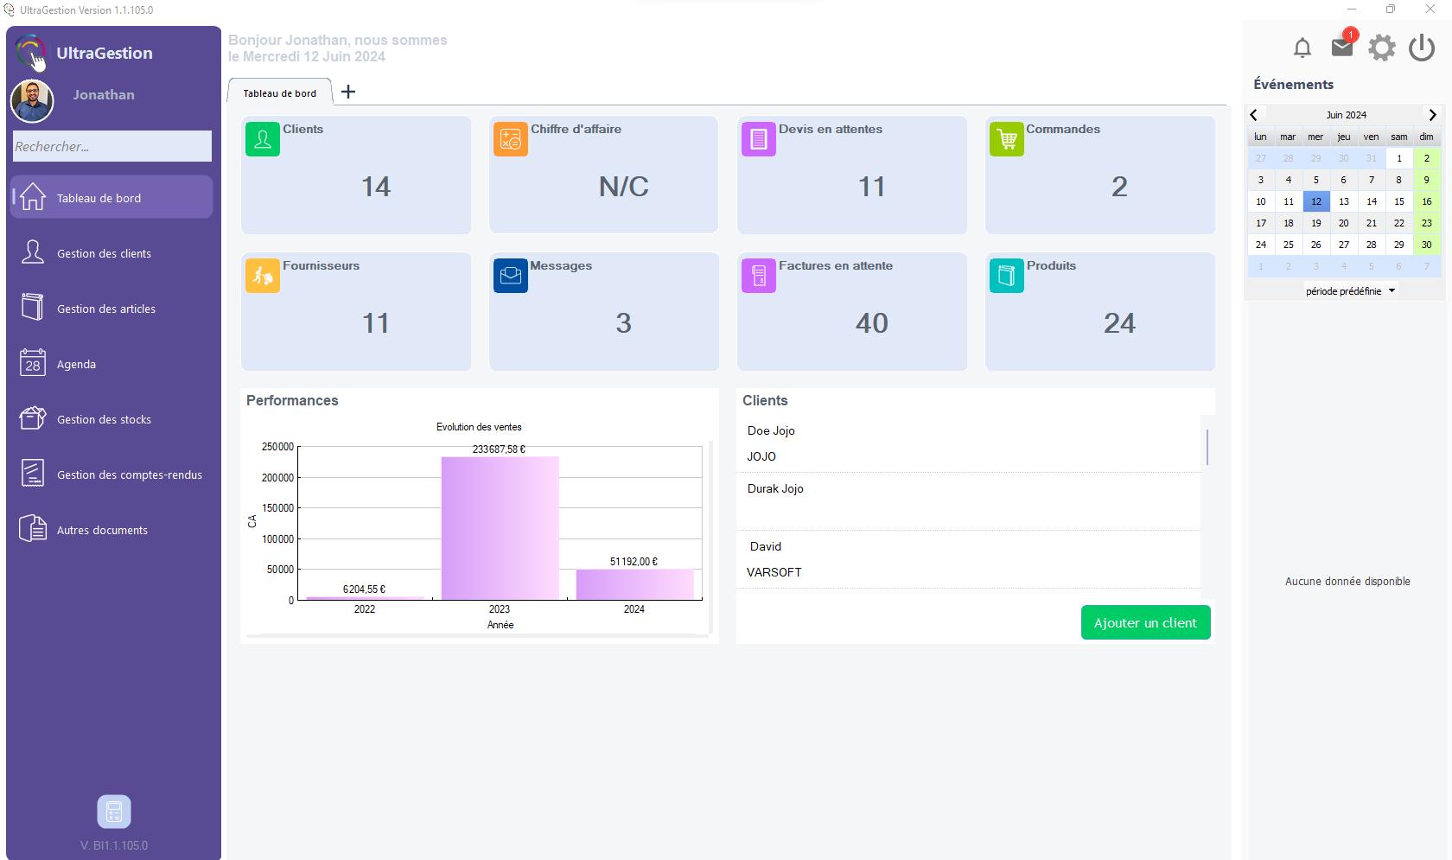
Task: Click the power logout icon
Action: [1422, 48]
